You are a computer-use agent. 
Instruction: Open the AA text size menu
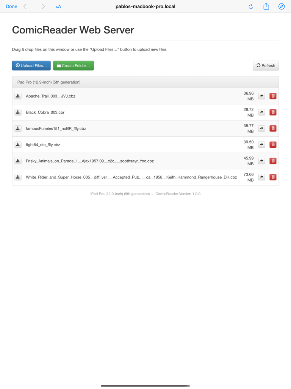58,7
